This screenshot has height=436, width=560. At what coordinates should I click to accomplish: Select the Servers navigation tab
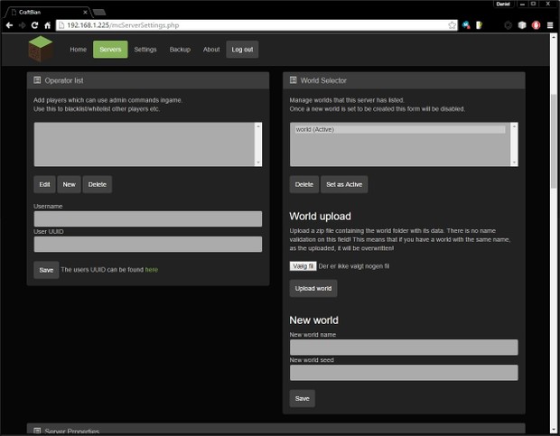coord(110,50)
